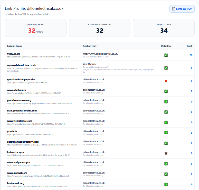Click the dofollow checkmark for australianwebdirectory.shop
Image resolution: width=199 pixels, height=190 pixels.
pyautogui.click(x=166, y=143)
